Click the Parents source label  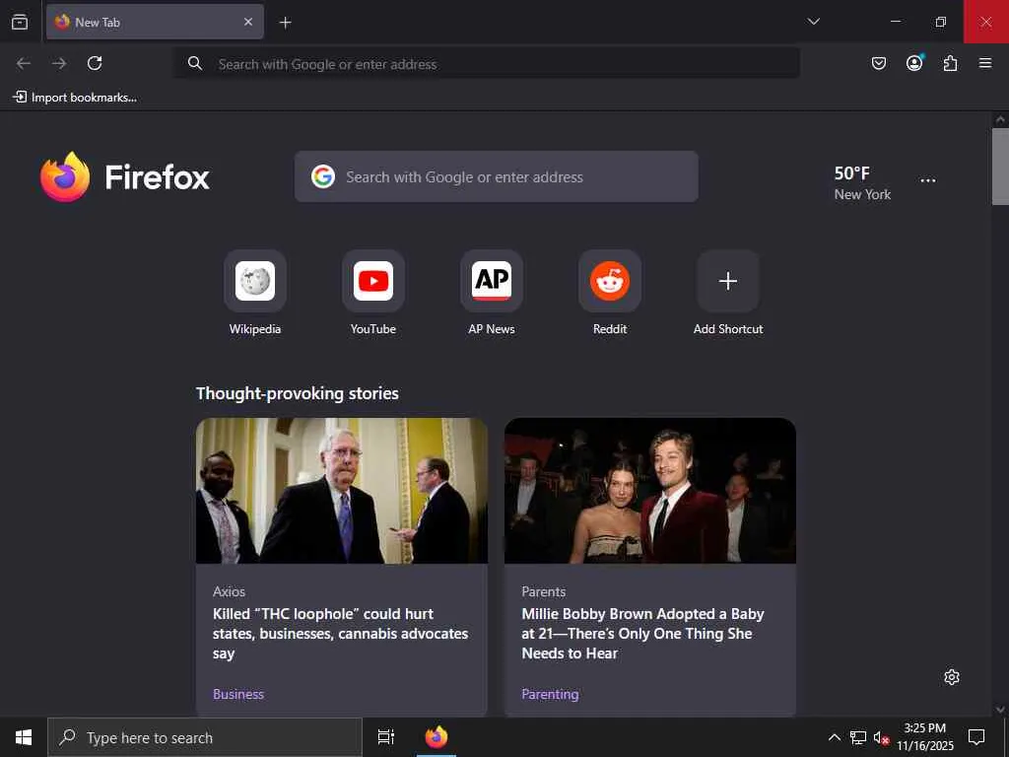544,591
